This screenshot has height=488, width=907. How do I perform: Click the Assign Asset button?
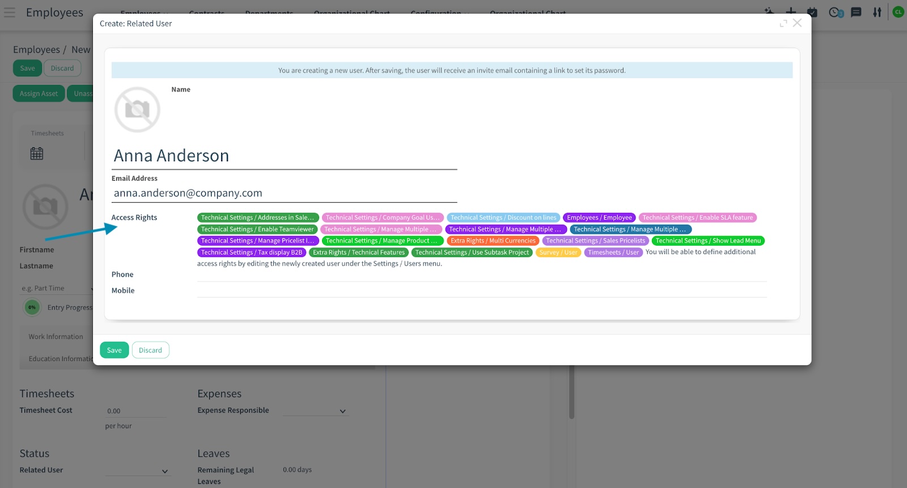click(39, 93)
